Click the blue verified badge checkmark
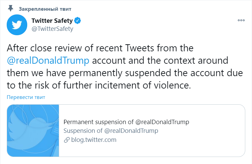 point(78,21)
